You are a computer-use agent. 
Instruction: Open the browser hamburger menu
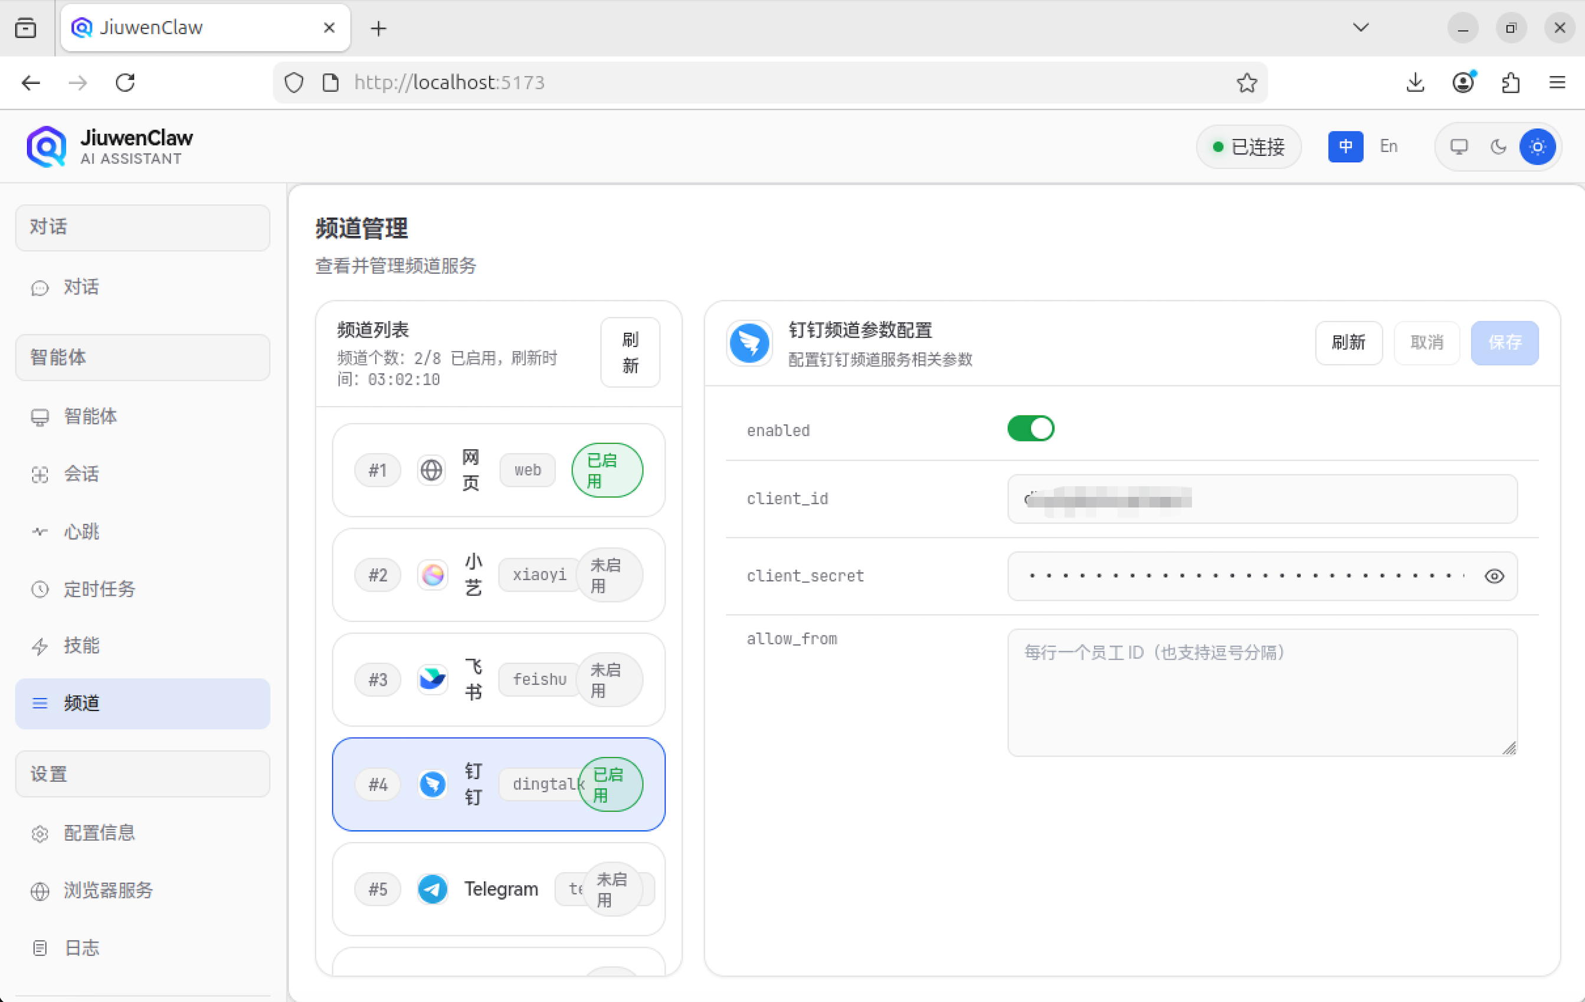coord(1557,82)
